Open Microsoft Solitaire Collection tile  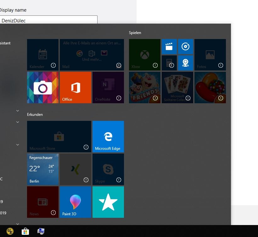pyautogui.click(x=177, y=87)
